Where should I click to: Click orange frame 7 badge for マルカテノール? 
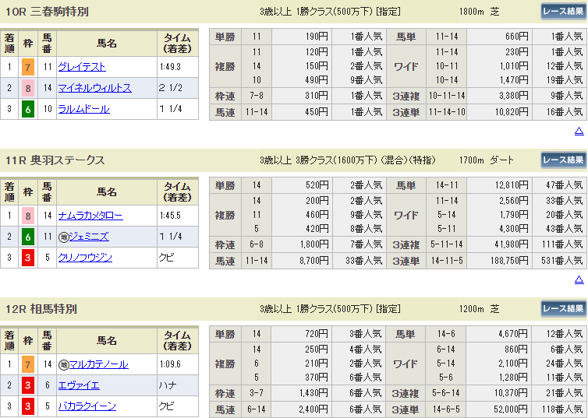tap(28, 364)
